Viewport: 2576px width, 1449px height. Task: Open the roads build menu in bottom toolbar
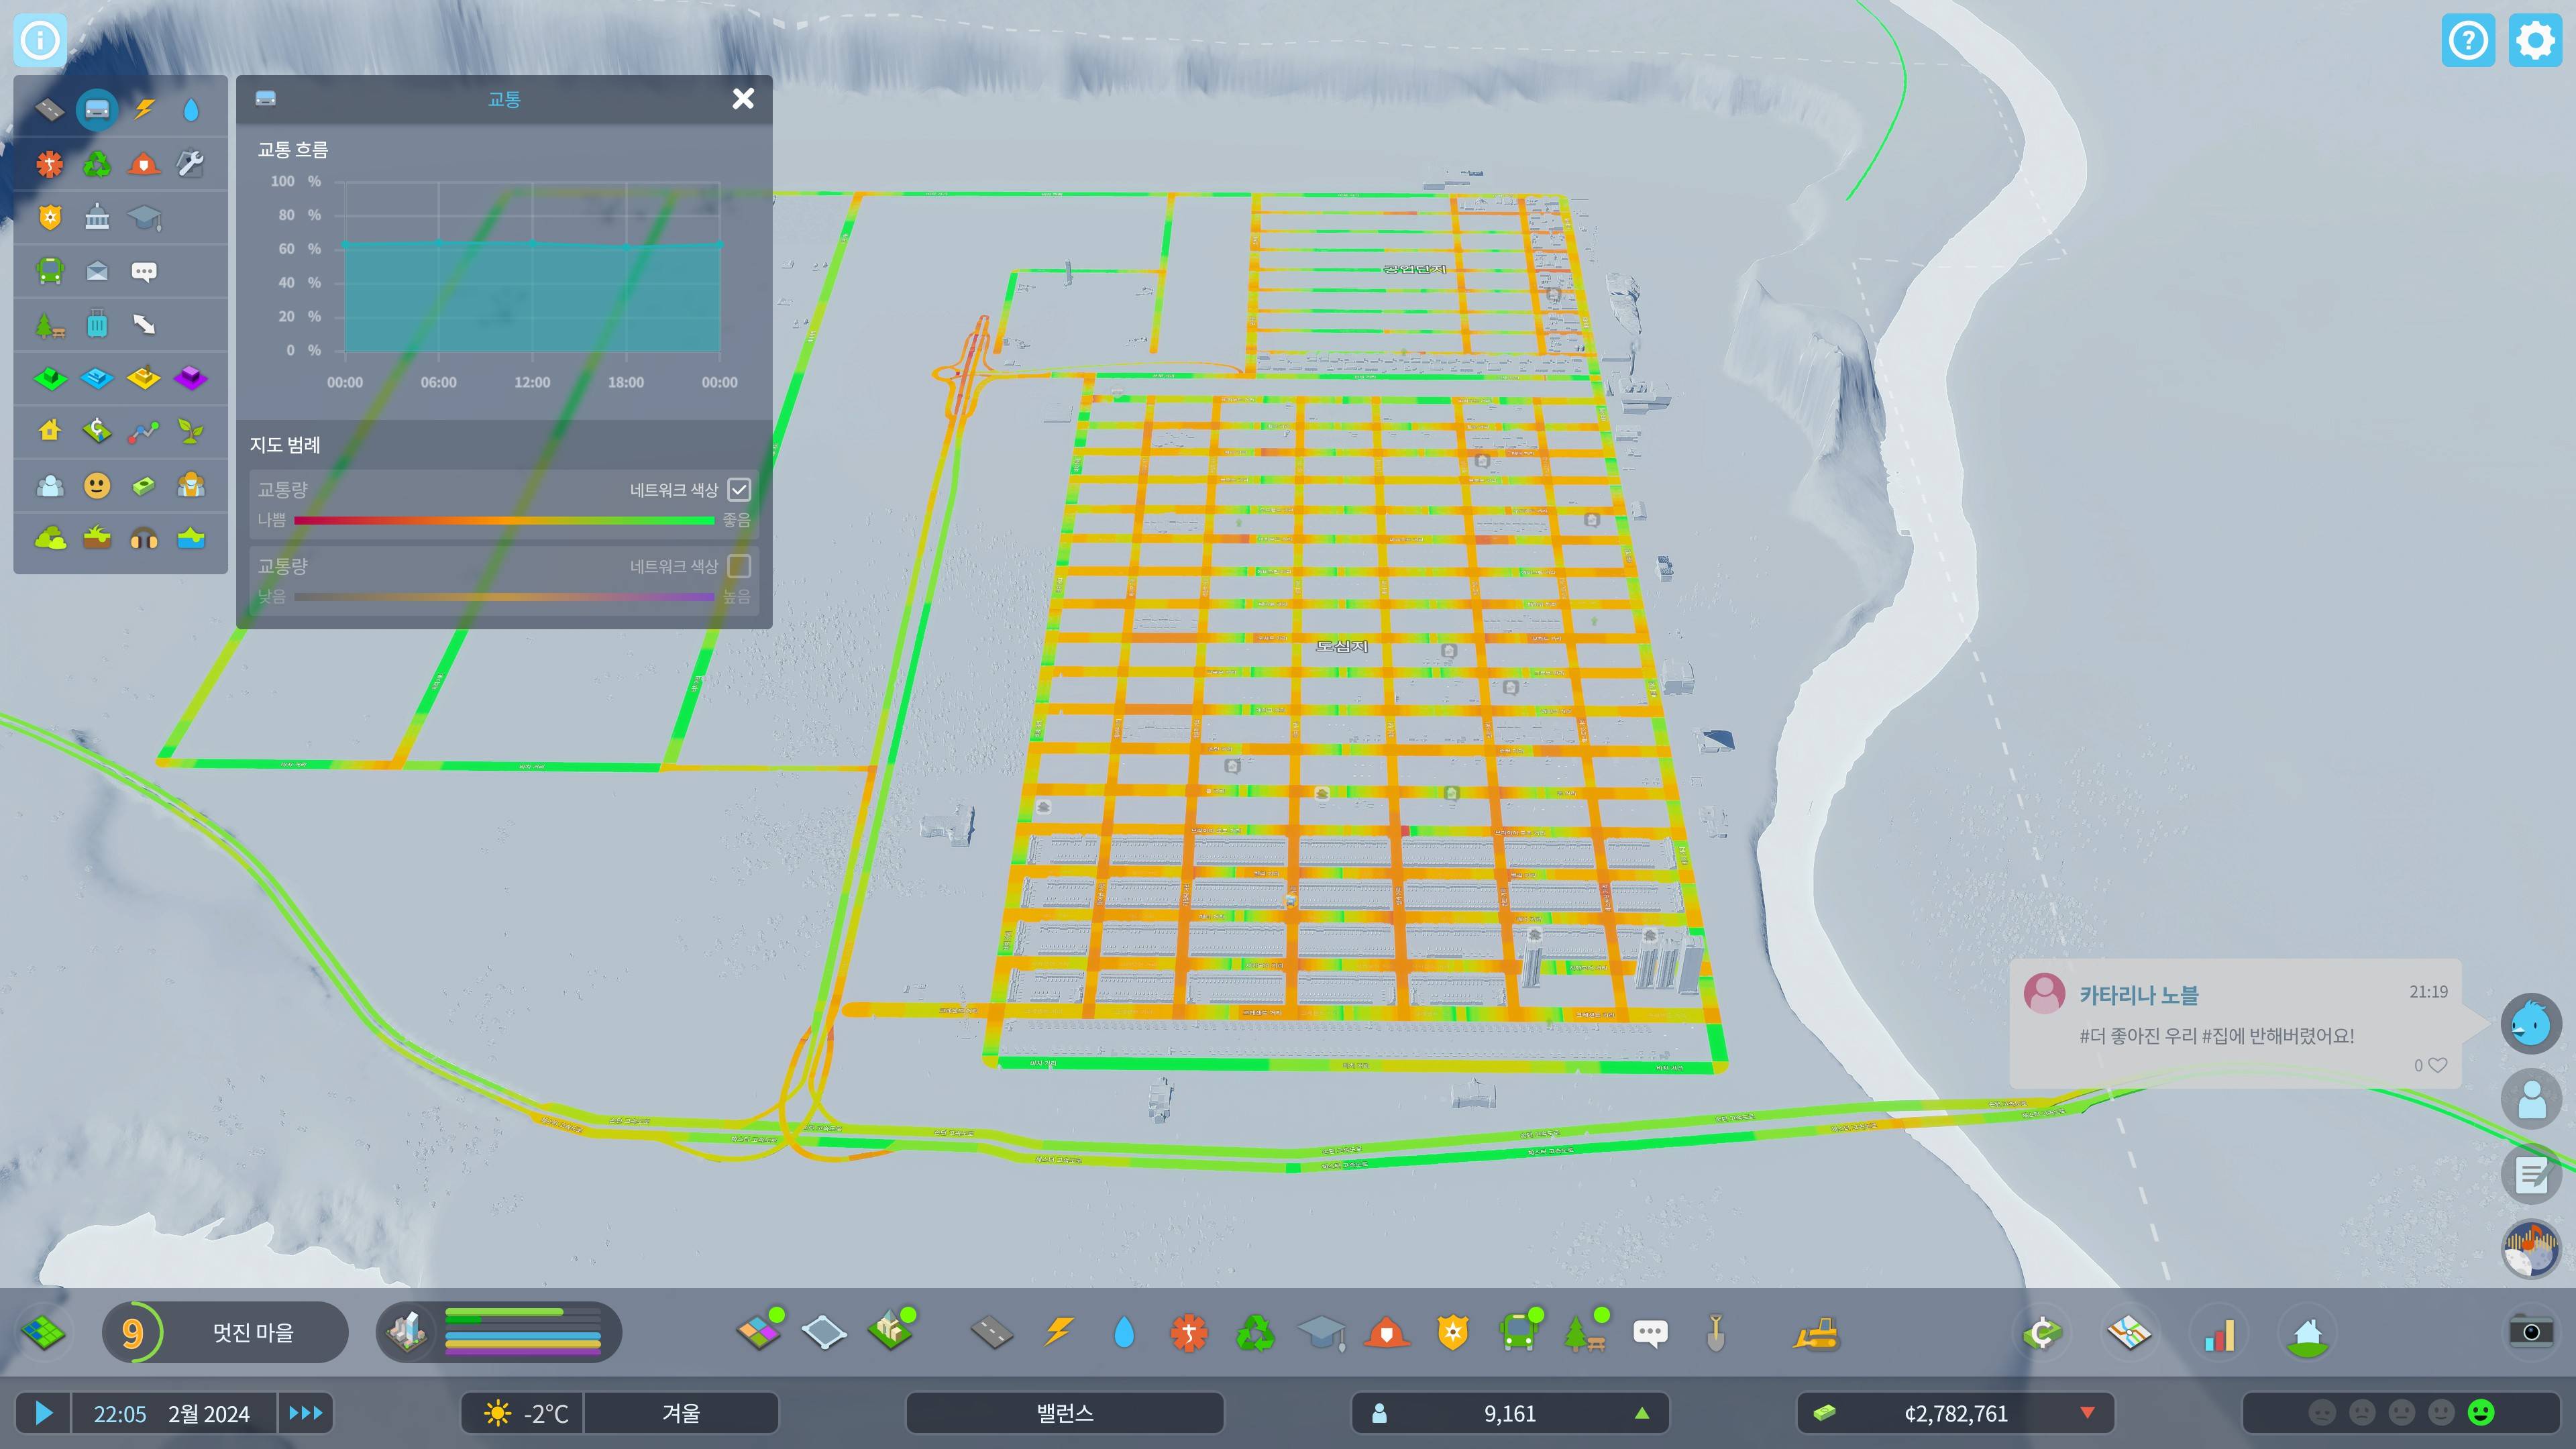point(991,1333)
